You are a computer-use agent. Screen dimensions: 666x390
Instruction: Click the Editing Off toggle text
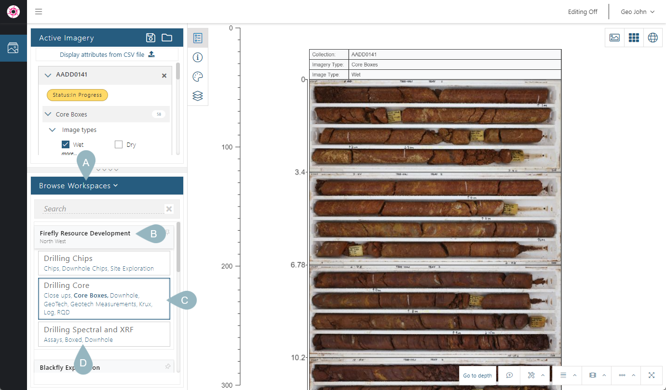pos(583,12)
